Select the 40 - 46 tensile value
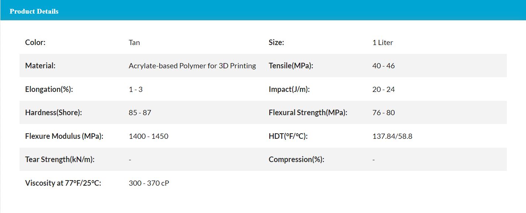Viewport: 526px width, 213px height. [x=383, y=66]
